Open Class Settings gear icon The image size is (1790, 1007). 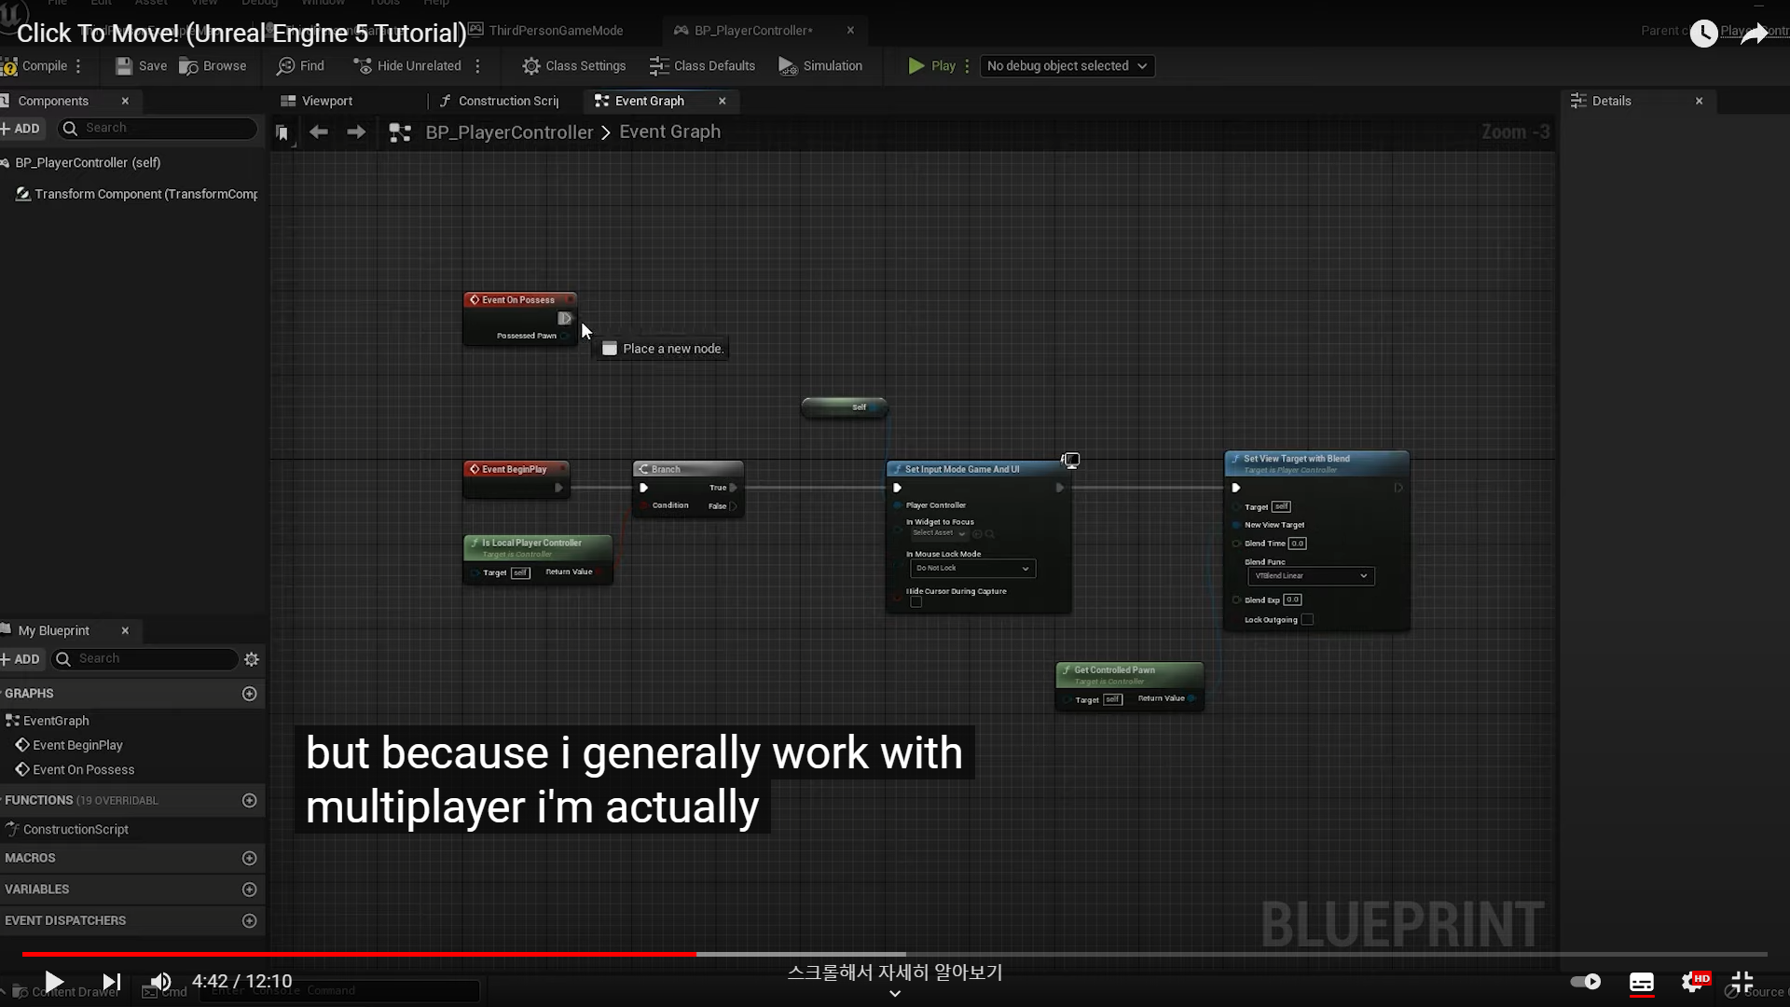coord(530,66)
